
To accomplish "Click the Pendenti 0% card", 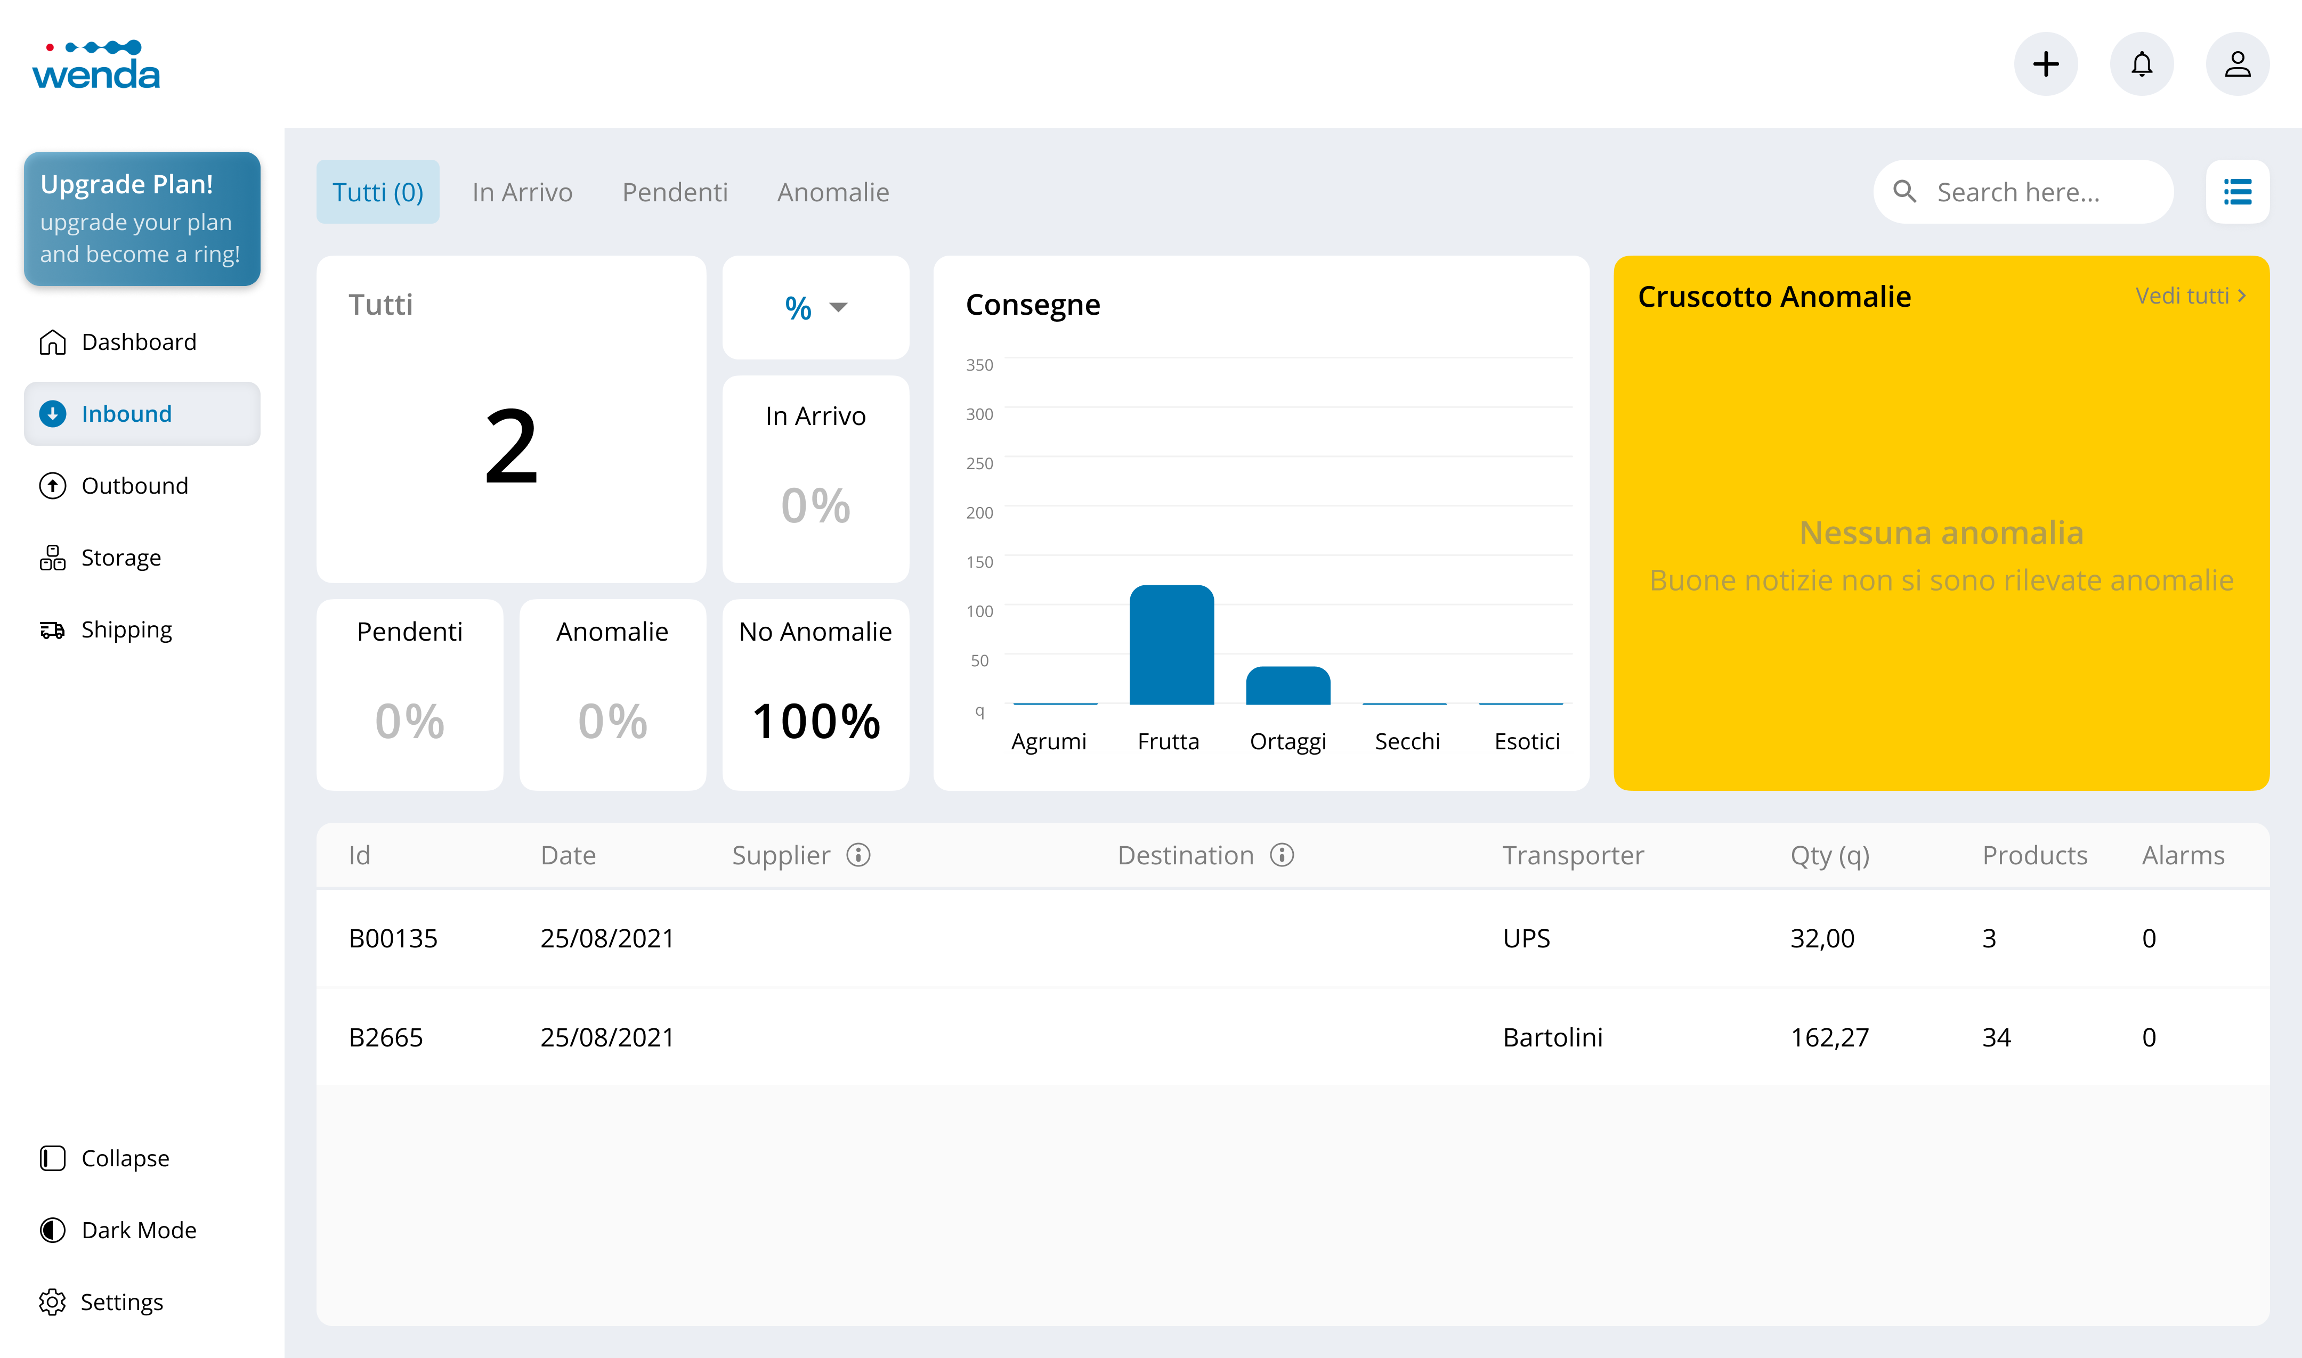I will pos(410,694).
